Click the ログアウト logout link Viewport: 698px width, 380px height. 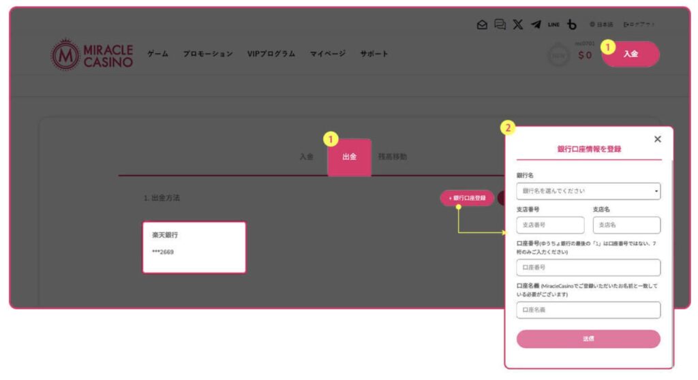coord(639,25)
